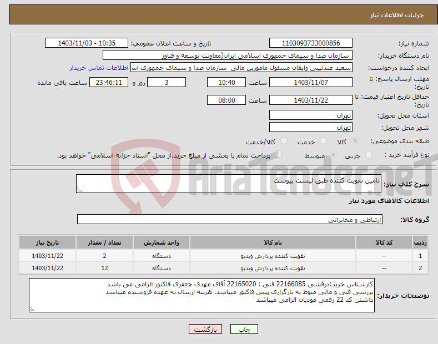
Task: Select the کالا/خدمت radio button
Action: (284, 141)
